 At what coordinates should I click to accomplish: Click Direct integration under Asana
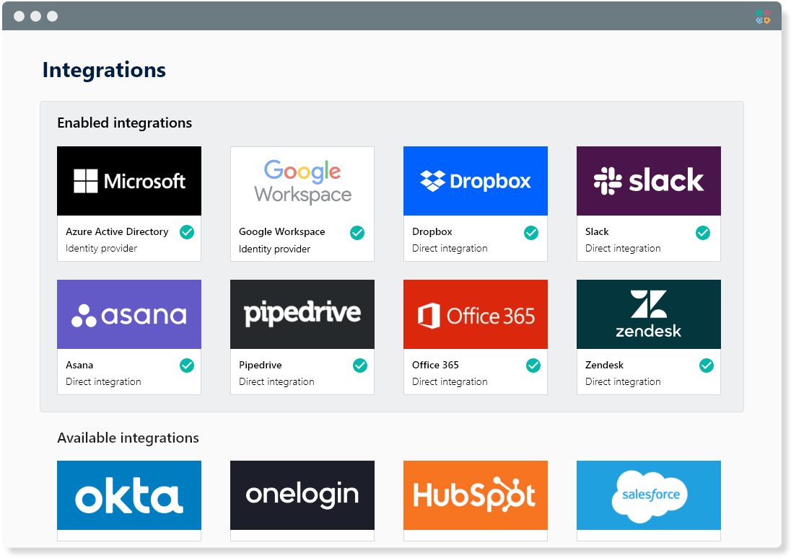coord(103,381)
